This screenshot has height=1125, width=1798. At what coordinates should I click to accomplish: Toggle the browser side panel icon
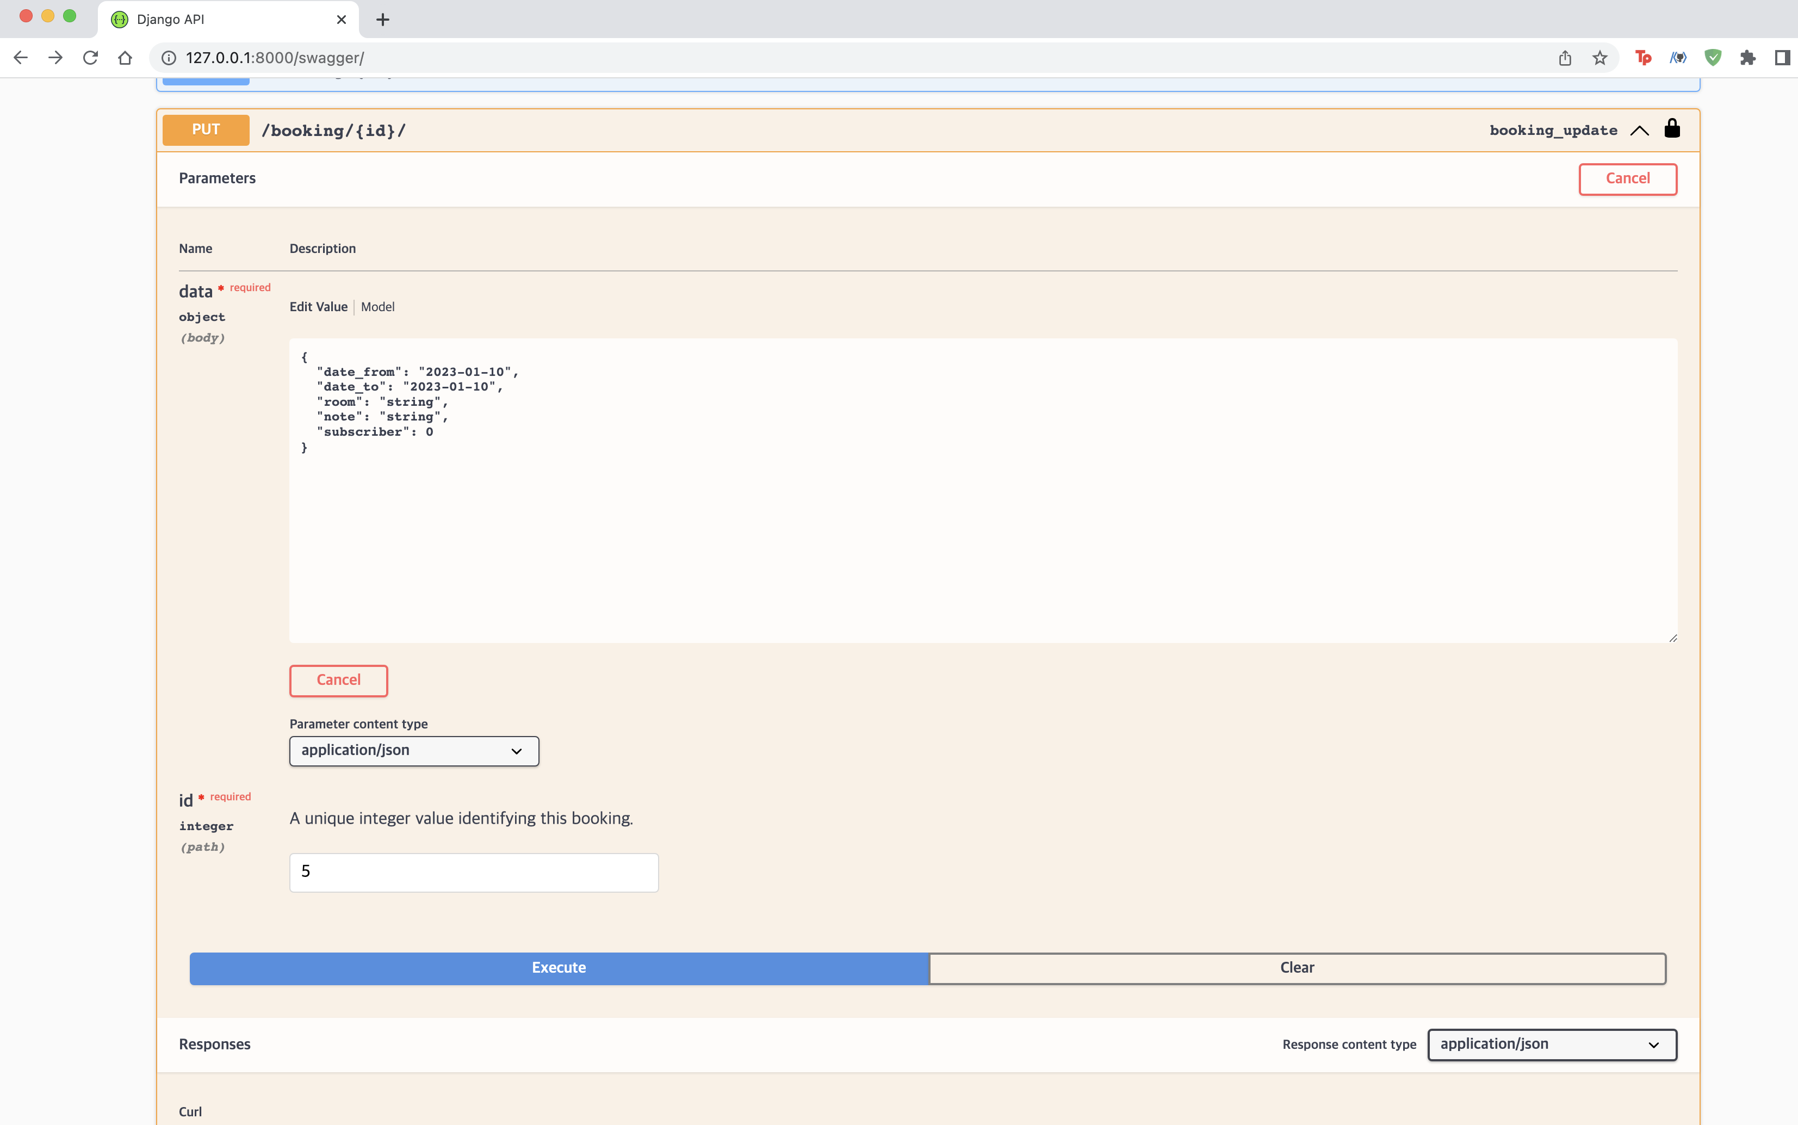[x=1782, y=57]
